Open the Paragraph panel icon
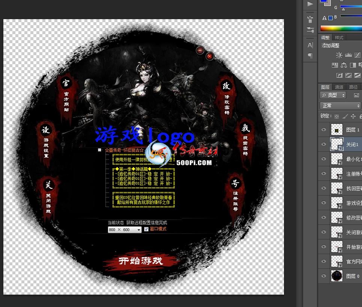The height and width of the screenshot is (307, 362). point(310,56)
